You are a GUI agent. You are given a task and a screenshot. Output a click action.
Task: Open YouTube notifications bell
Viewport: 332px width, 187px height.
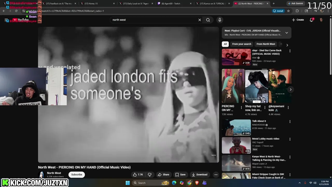click(312, 20)
